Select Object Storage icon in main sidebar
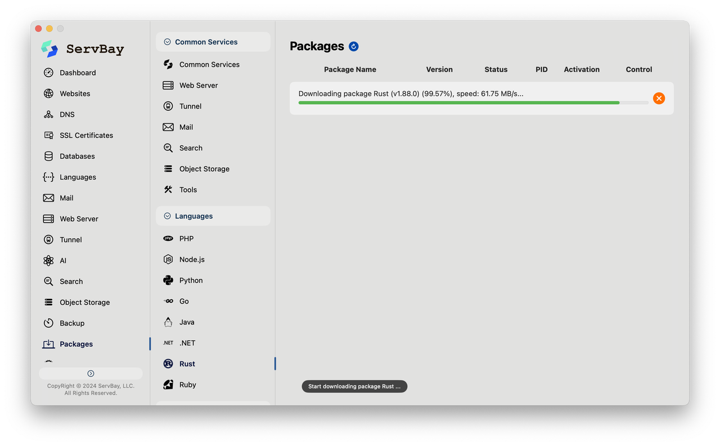 pyautogui.click(x=48, y=302)
